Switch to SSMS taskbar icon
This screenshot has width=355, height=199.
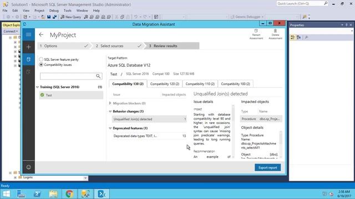coord(85,194)
